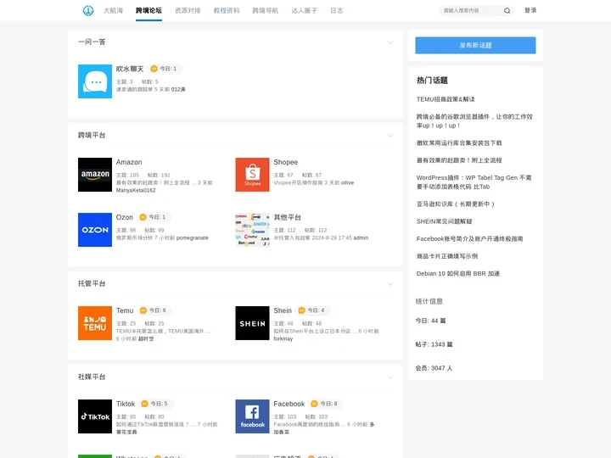Viewport: 611px width, 458px height.
Task: Open user forkmay profile link
Action: pos(283,338)
